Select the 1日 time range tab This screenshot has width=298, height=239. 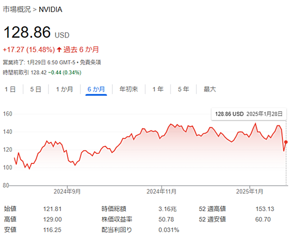pyautogui.click(x=10, y=89)
